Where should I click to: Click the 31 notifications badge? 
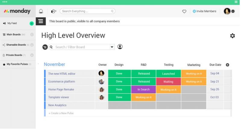[x=32, y=24]
